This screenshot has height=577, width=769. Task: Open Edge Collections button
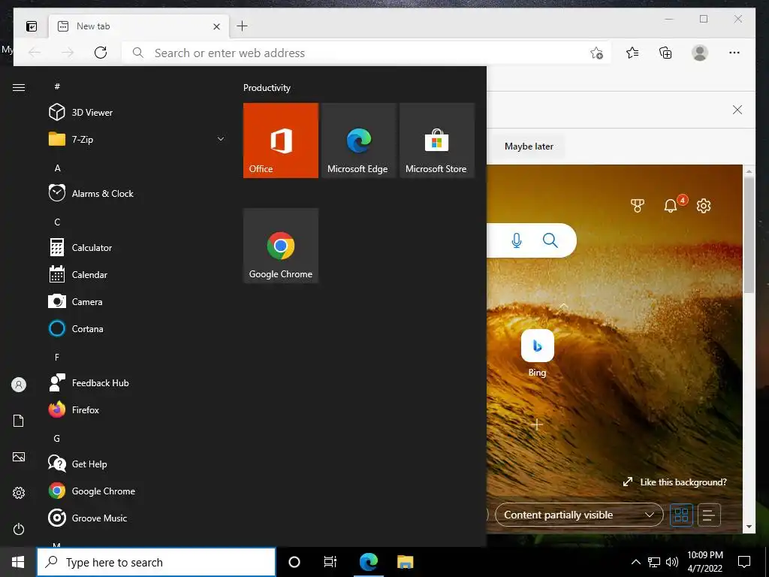click(665, 53)
